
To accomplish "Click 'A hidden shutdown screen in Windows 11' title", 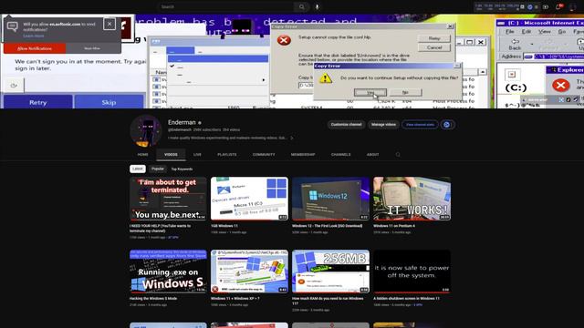I will (x=406, y=298).
